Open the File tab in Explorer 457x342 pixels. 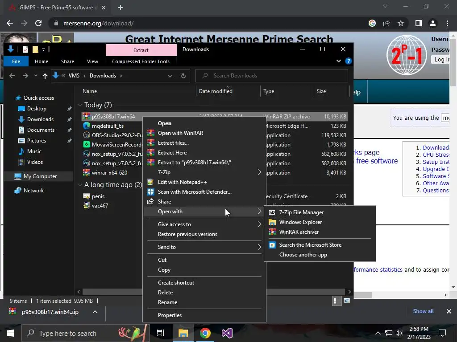pyautogui.click(x=16, y=61)
